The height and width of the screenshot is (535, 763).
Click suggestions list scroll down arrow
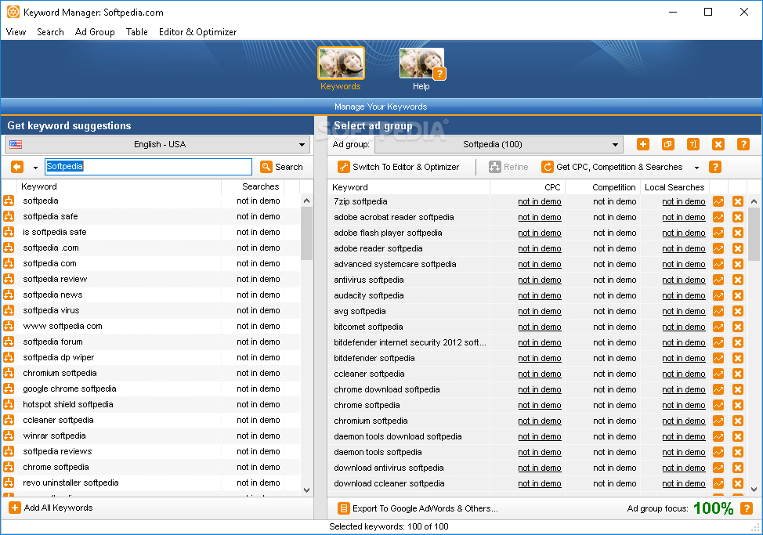pyautogui.click(x=306, y=490)
